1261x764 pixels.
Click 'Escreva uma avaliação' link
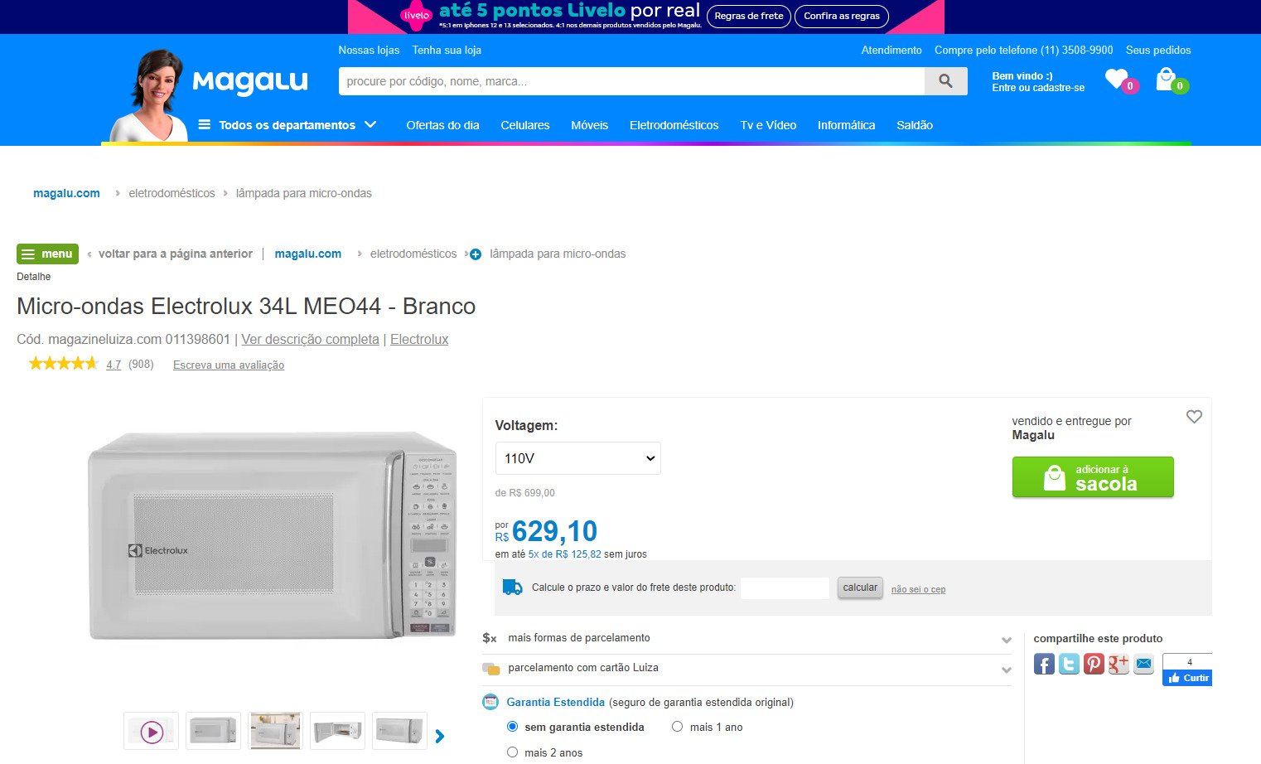tap(229, 365)
